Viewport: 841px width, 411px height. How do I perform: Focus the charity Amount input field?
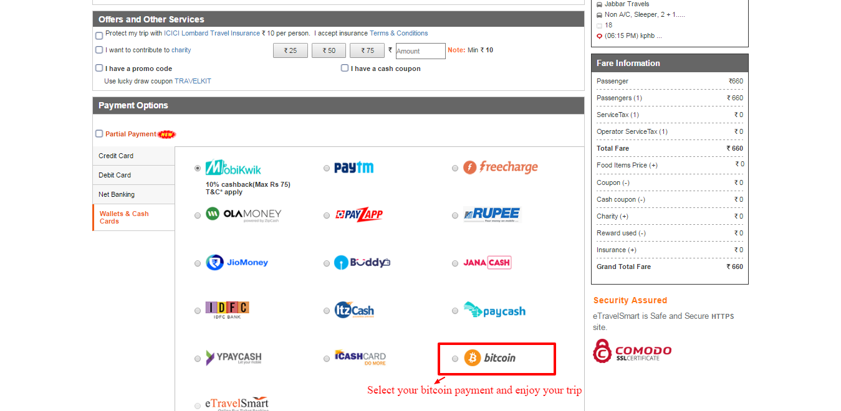421,51
